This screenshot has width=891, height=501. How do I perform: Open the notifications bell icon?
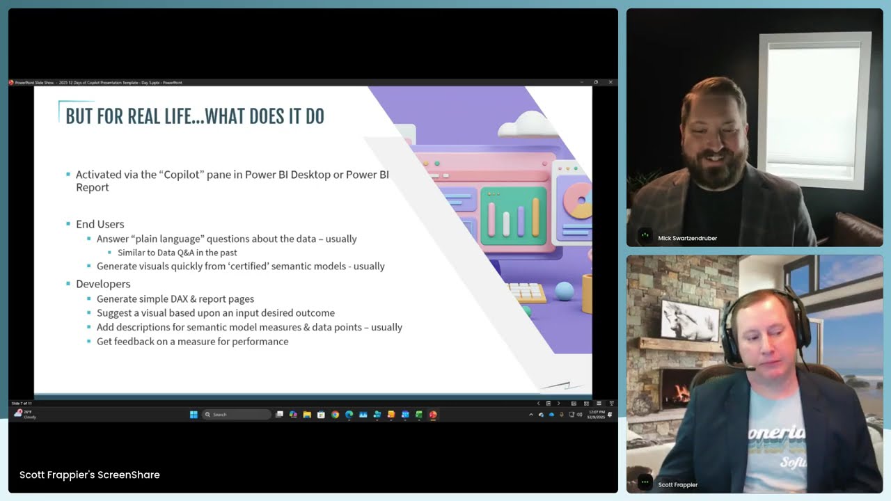tap(610, 415)
